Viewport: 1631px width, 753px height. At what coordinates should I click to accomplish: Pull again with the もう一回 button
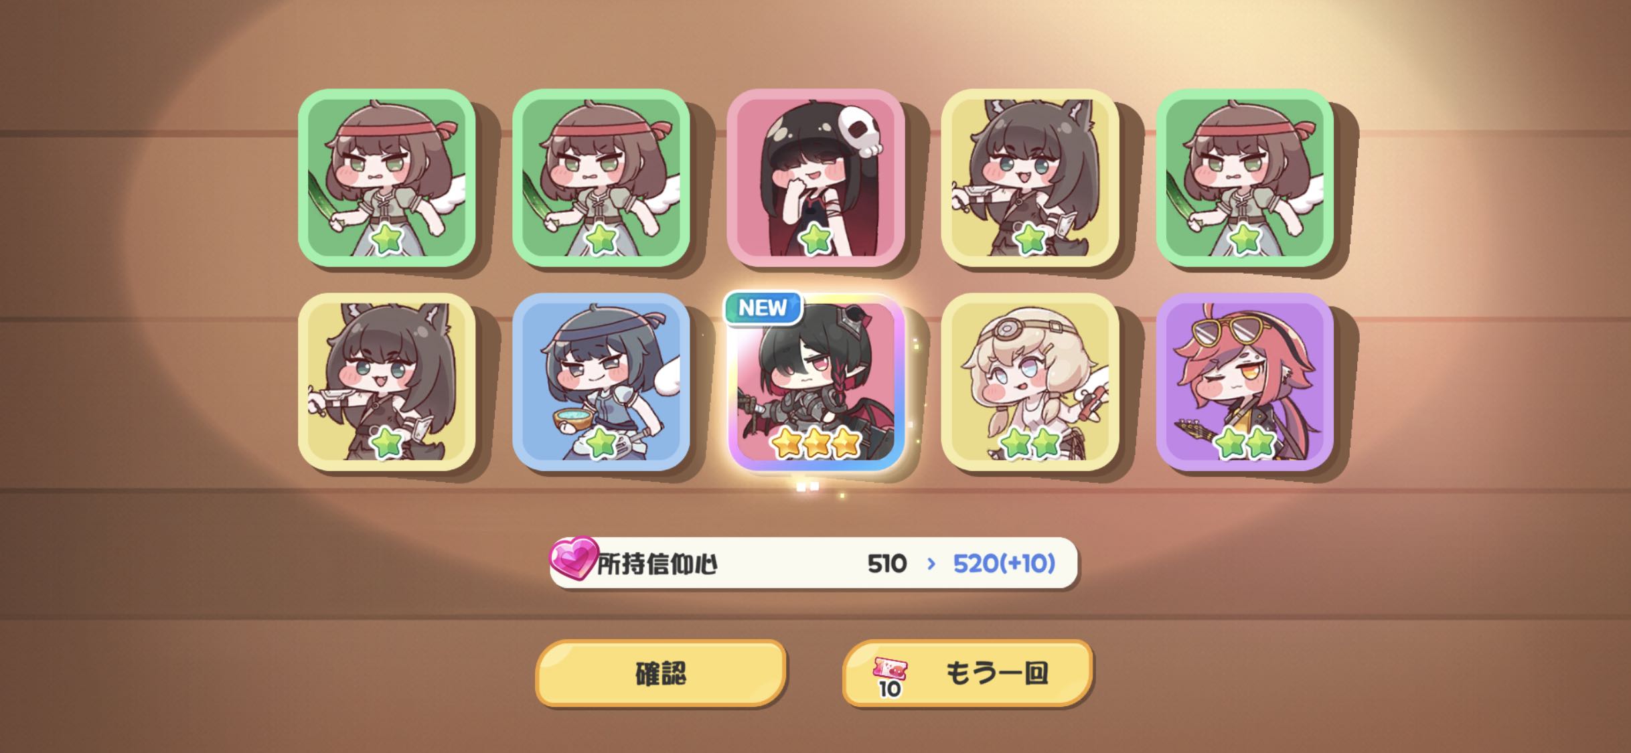click(x=967, y=673)
